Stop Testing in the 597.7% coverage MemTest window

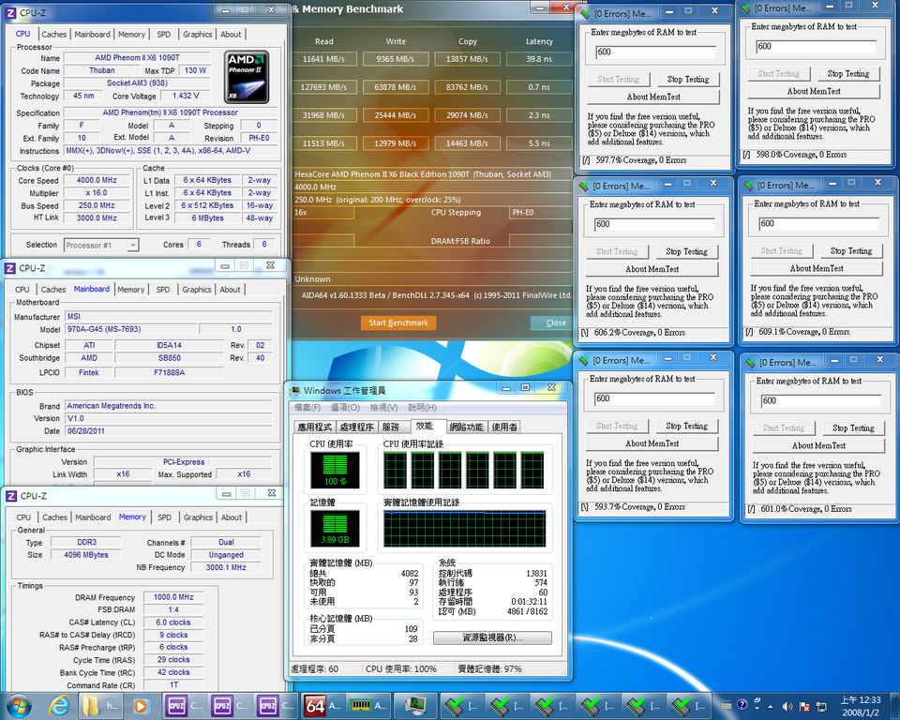(x=687, y=80)
